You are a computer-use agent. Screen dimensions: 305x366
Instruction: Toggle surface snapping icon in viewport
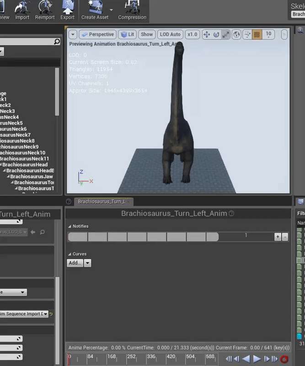click(x=247, y=35)
